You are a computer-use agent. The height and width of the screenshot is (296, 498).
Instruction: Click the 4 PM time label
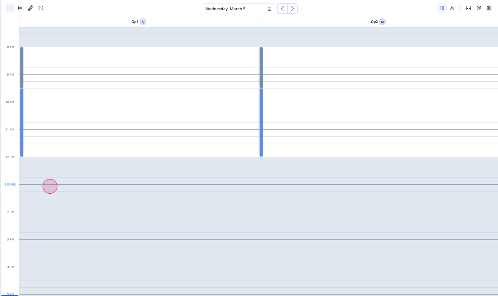tap(11, 267)
